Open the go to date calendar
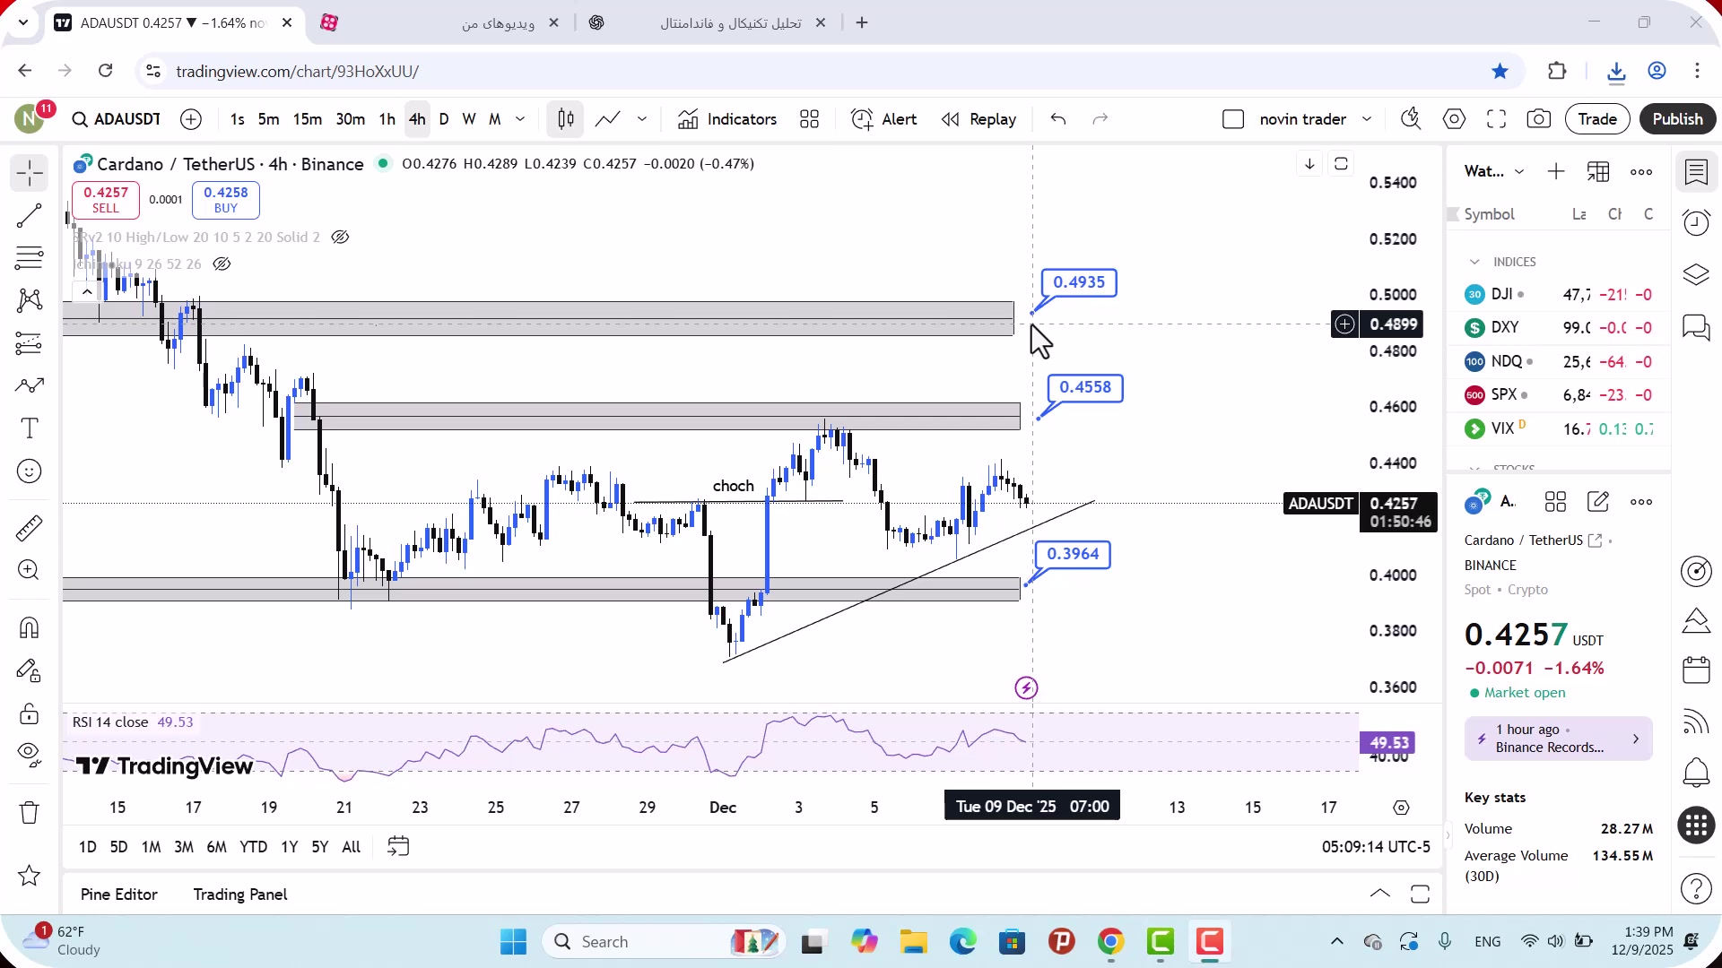The image size is (1722, 968). 398,847
